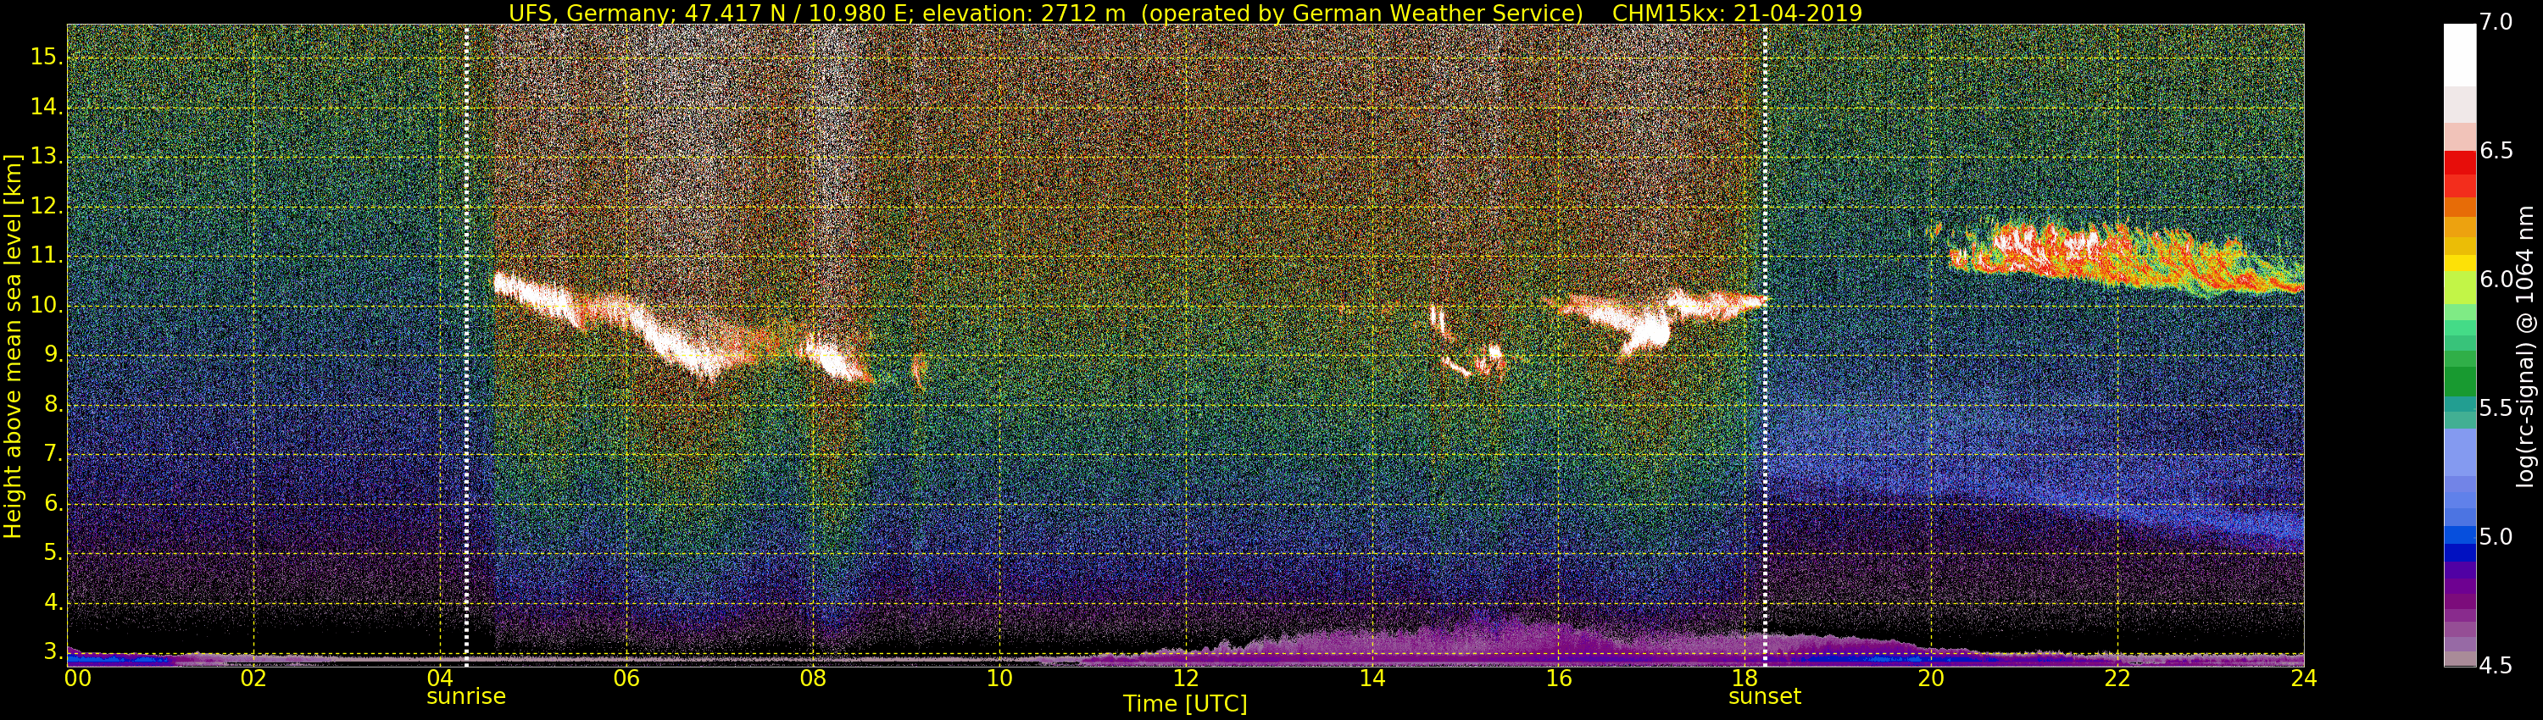
Task: Click the '20' time tick label
Action: tap(1931, 678)
